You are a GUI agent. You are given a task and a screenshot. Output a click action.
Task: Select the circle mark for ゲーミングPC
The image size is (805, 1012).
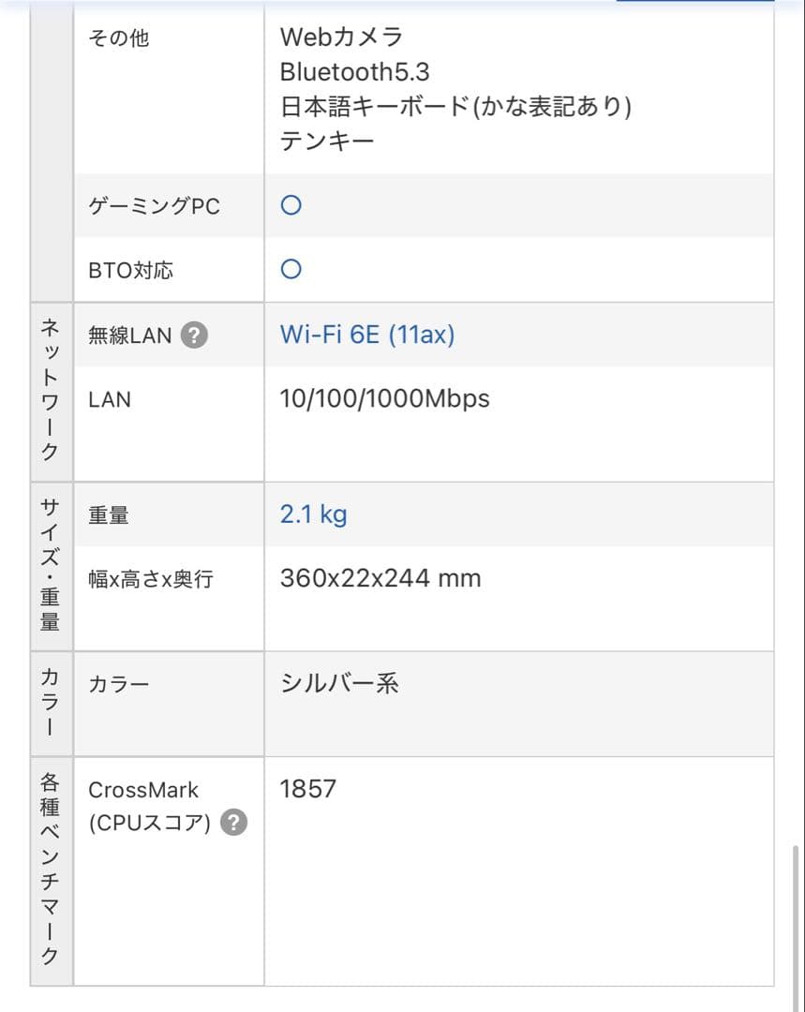pos(291,205)
